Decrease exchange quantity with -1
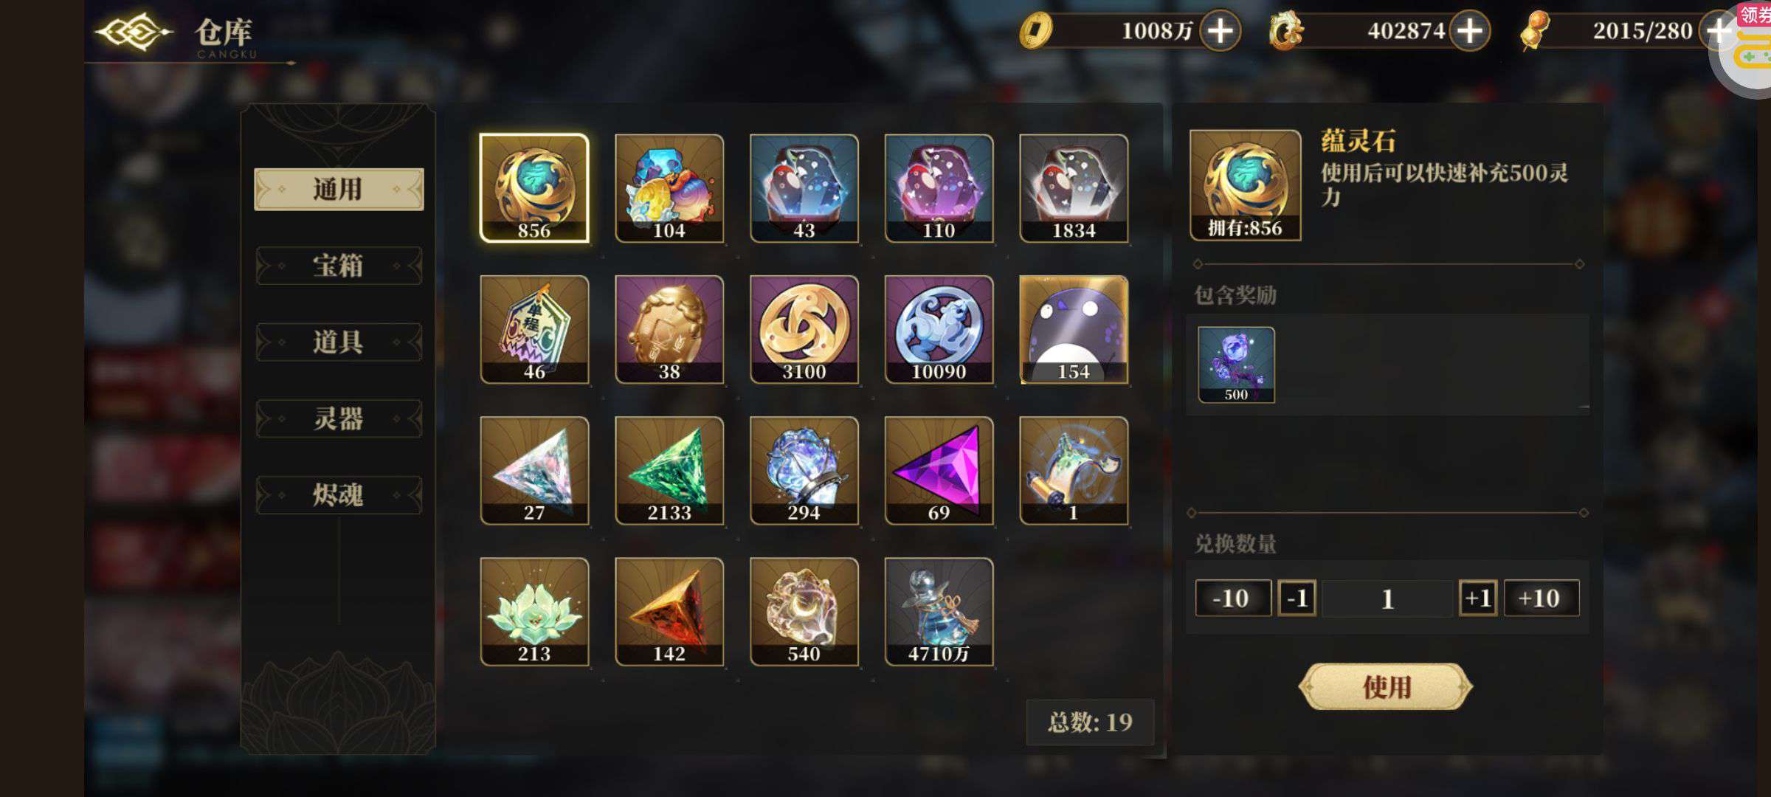This screenshot has width=1771, height=797. [1297, 598]
